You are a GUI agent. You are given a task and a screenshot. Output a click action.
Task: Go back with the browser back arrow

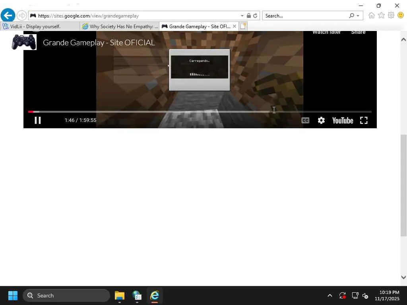(8, 15)
